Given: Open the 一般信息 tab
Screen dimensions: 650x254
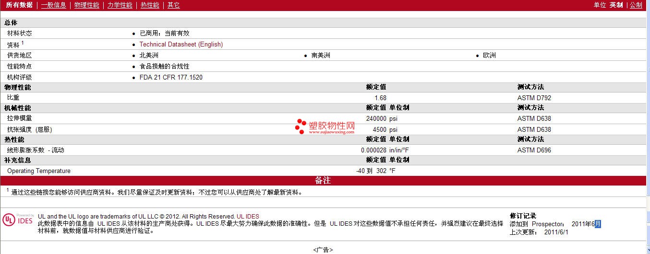Looking at the screenshot, I should click(53, 5).
